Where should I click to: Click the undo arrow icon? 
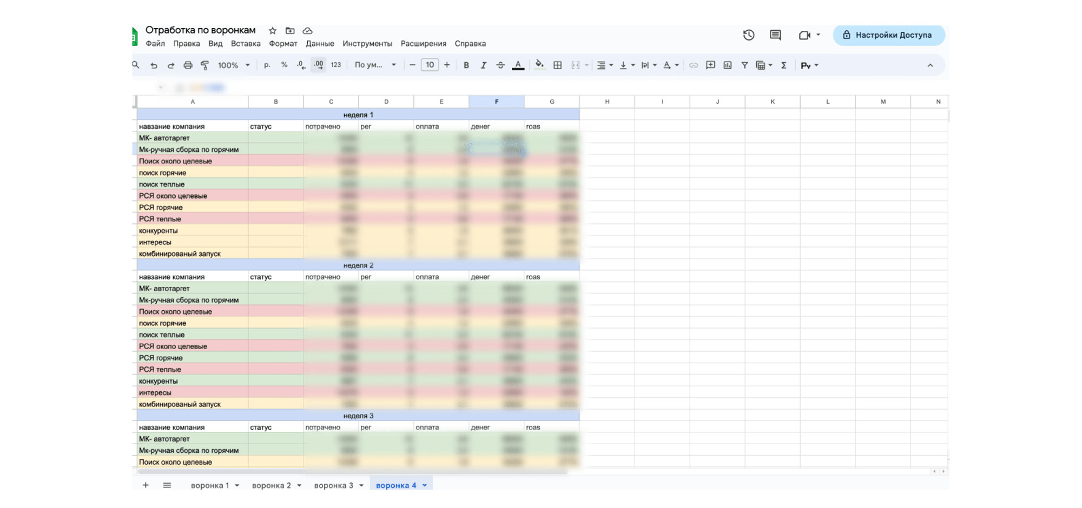154,65
